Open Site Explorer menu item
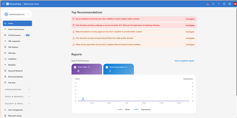This screenshot has width=237, height=118. (17, 47)
